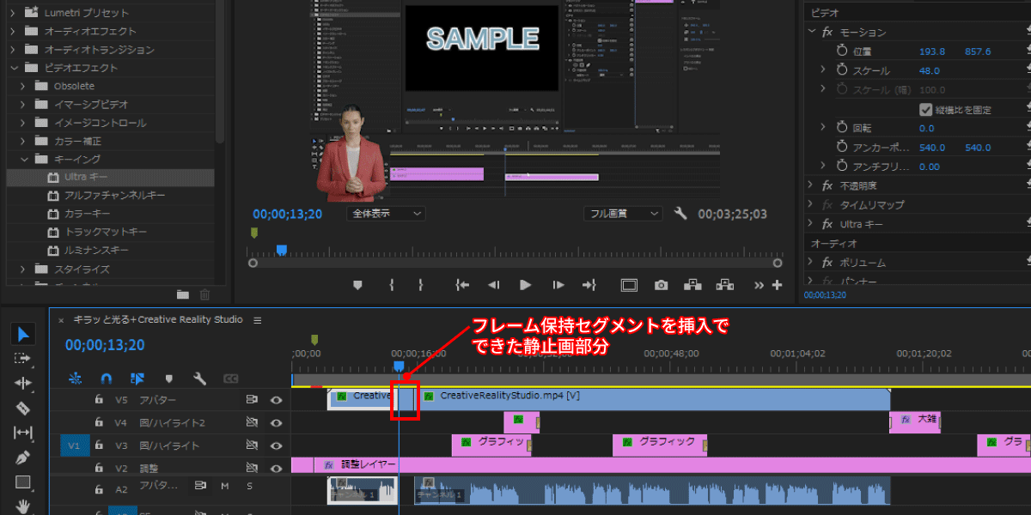Image resolution: width=1031 pixels, height=515 pixels.
Task: Step back one frame
Action: (493, 285)
